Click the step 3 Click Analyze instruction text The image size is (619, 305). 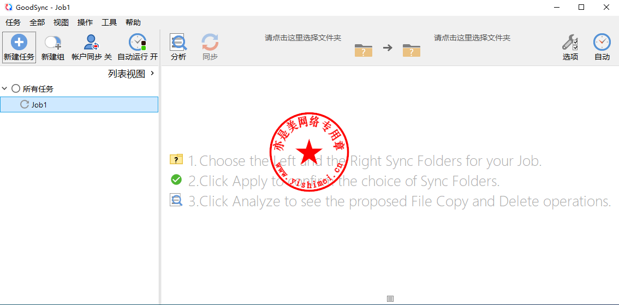[x=400, y=201]
